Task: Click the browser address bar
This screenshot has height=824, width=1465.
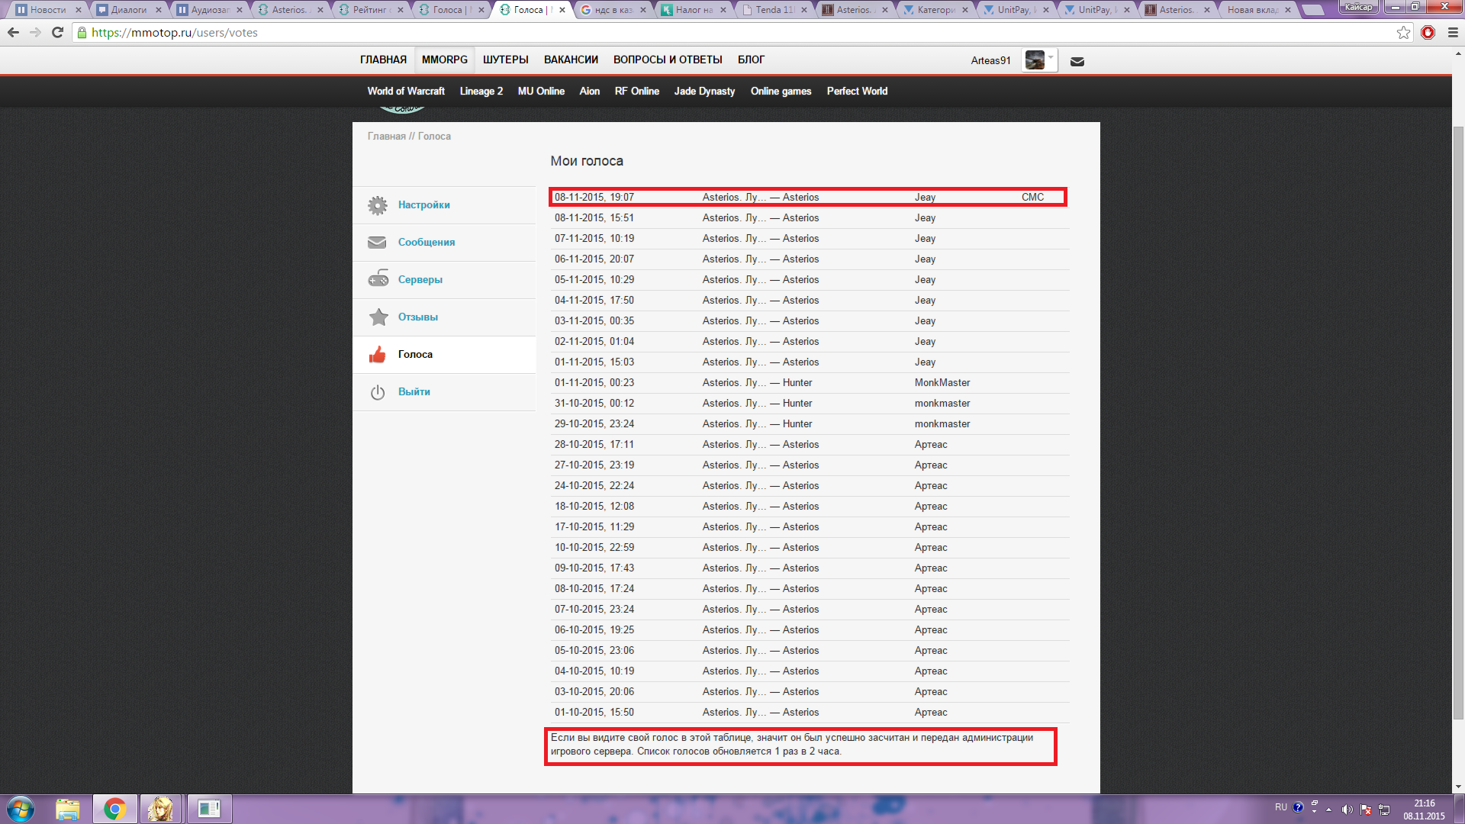Action: pos(687,33)
